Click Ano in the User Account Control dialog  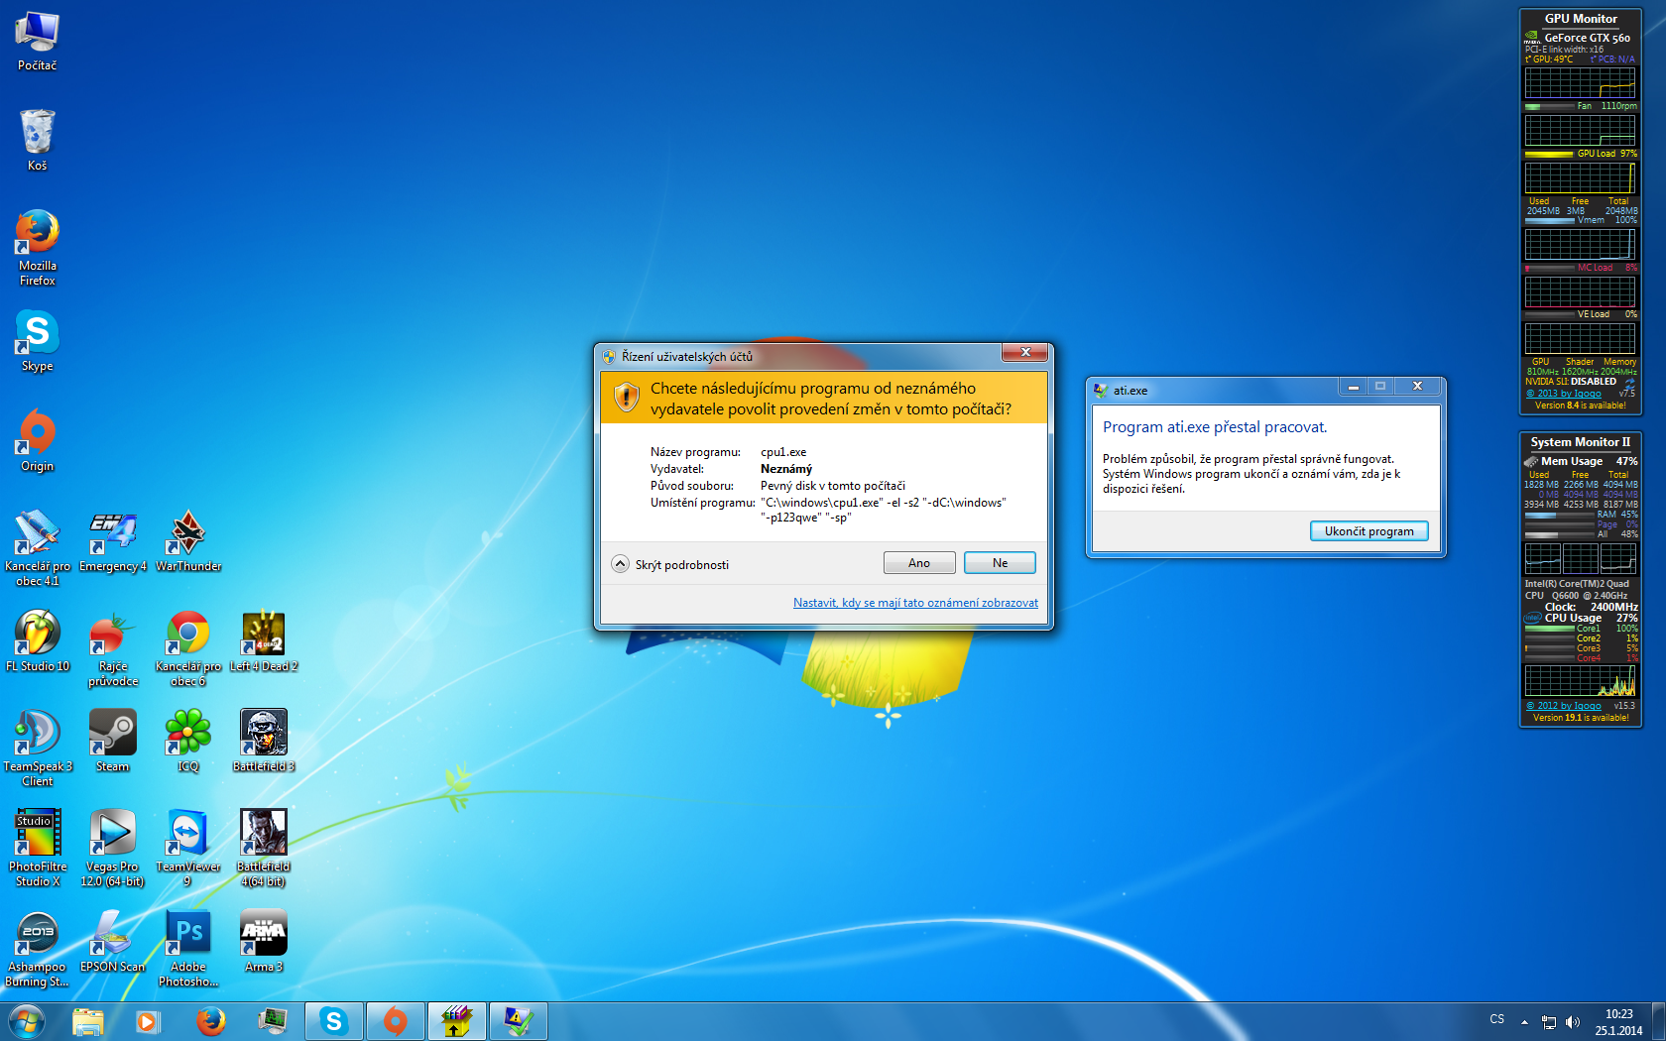coord(919,563)
